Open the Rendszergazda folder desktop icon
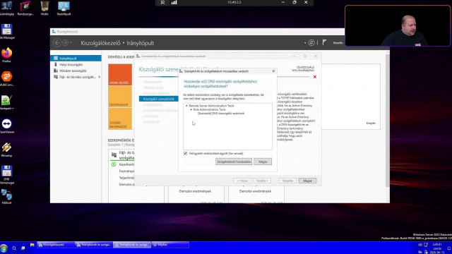The height and width of the screenshot is (254, 452). (25, 8)
